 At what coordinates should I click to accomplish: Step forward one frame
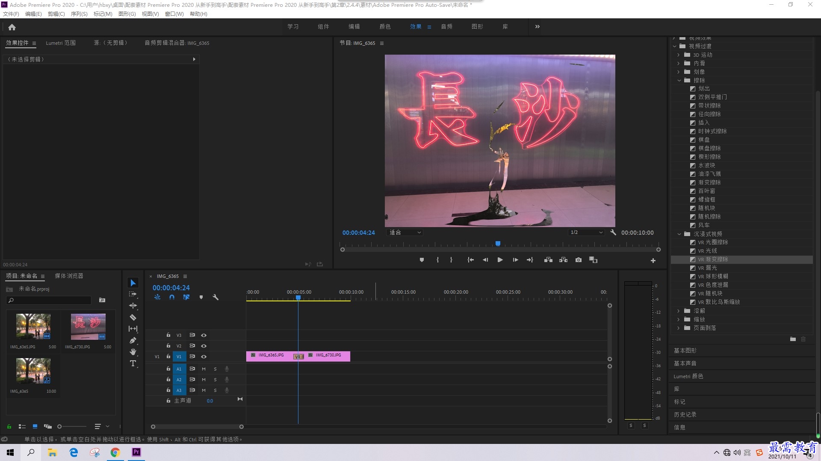[515, 260]
